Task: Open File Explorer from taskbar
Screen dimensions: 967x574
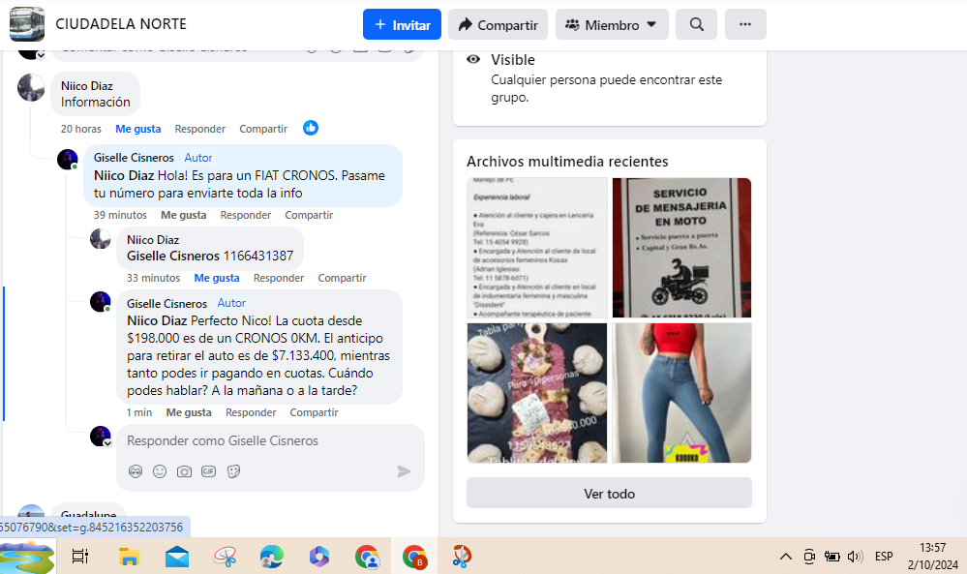Action: pos(129,557)
